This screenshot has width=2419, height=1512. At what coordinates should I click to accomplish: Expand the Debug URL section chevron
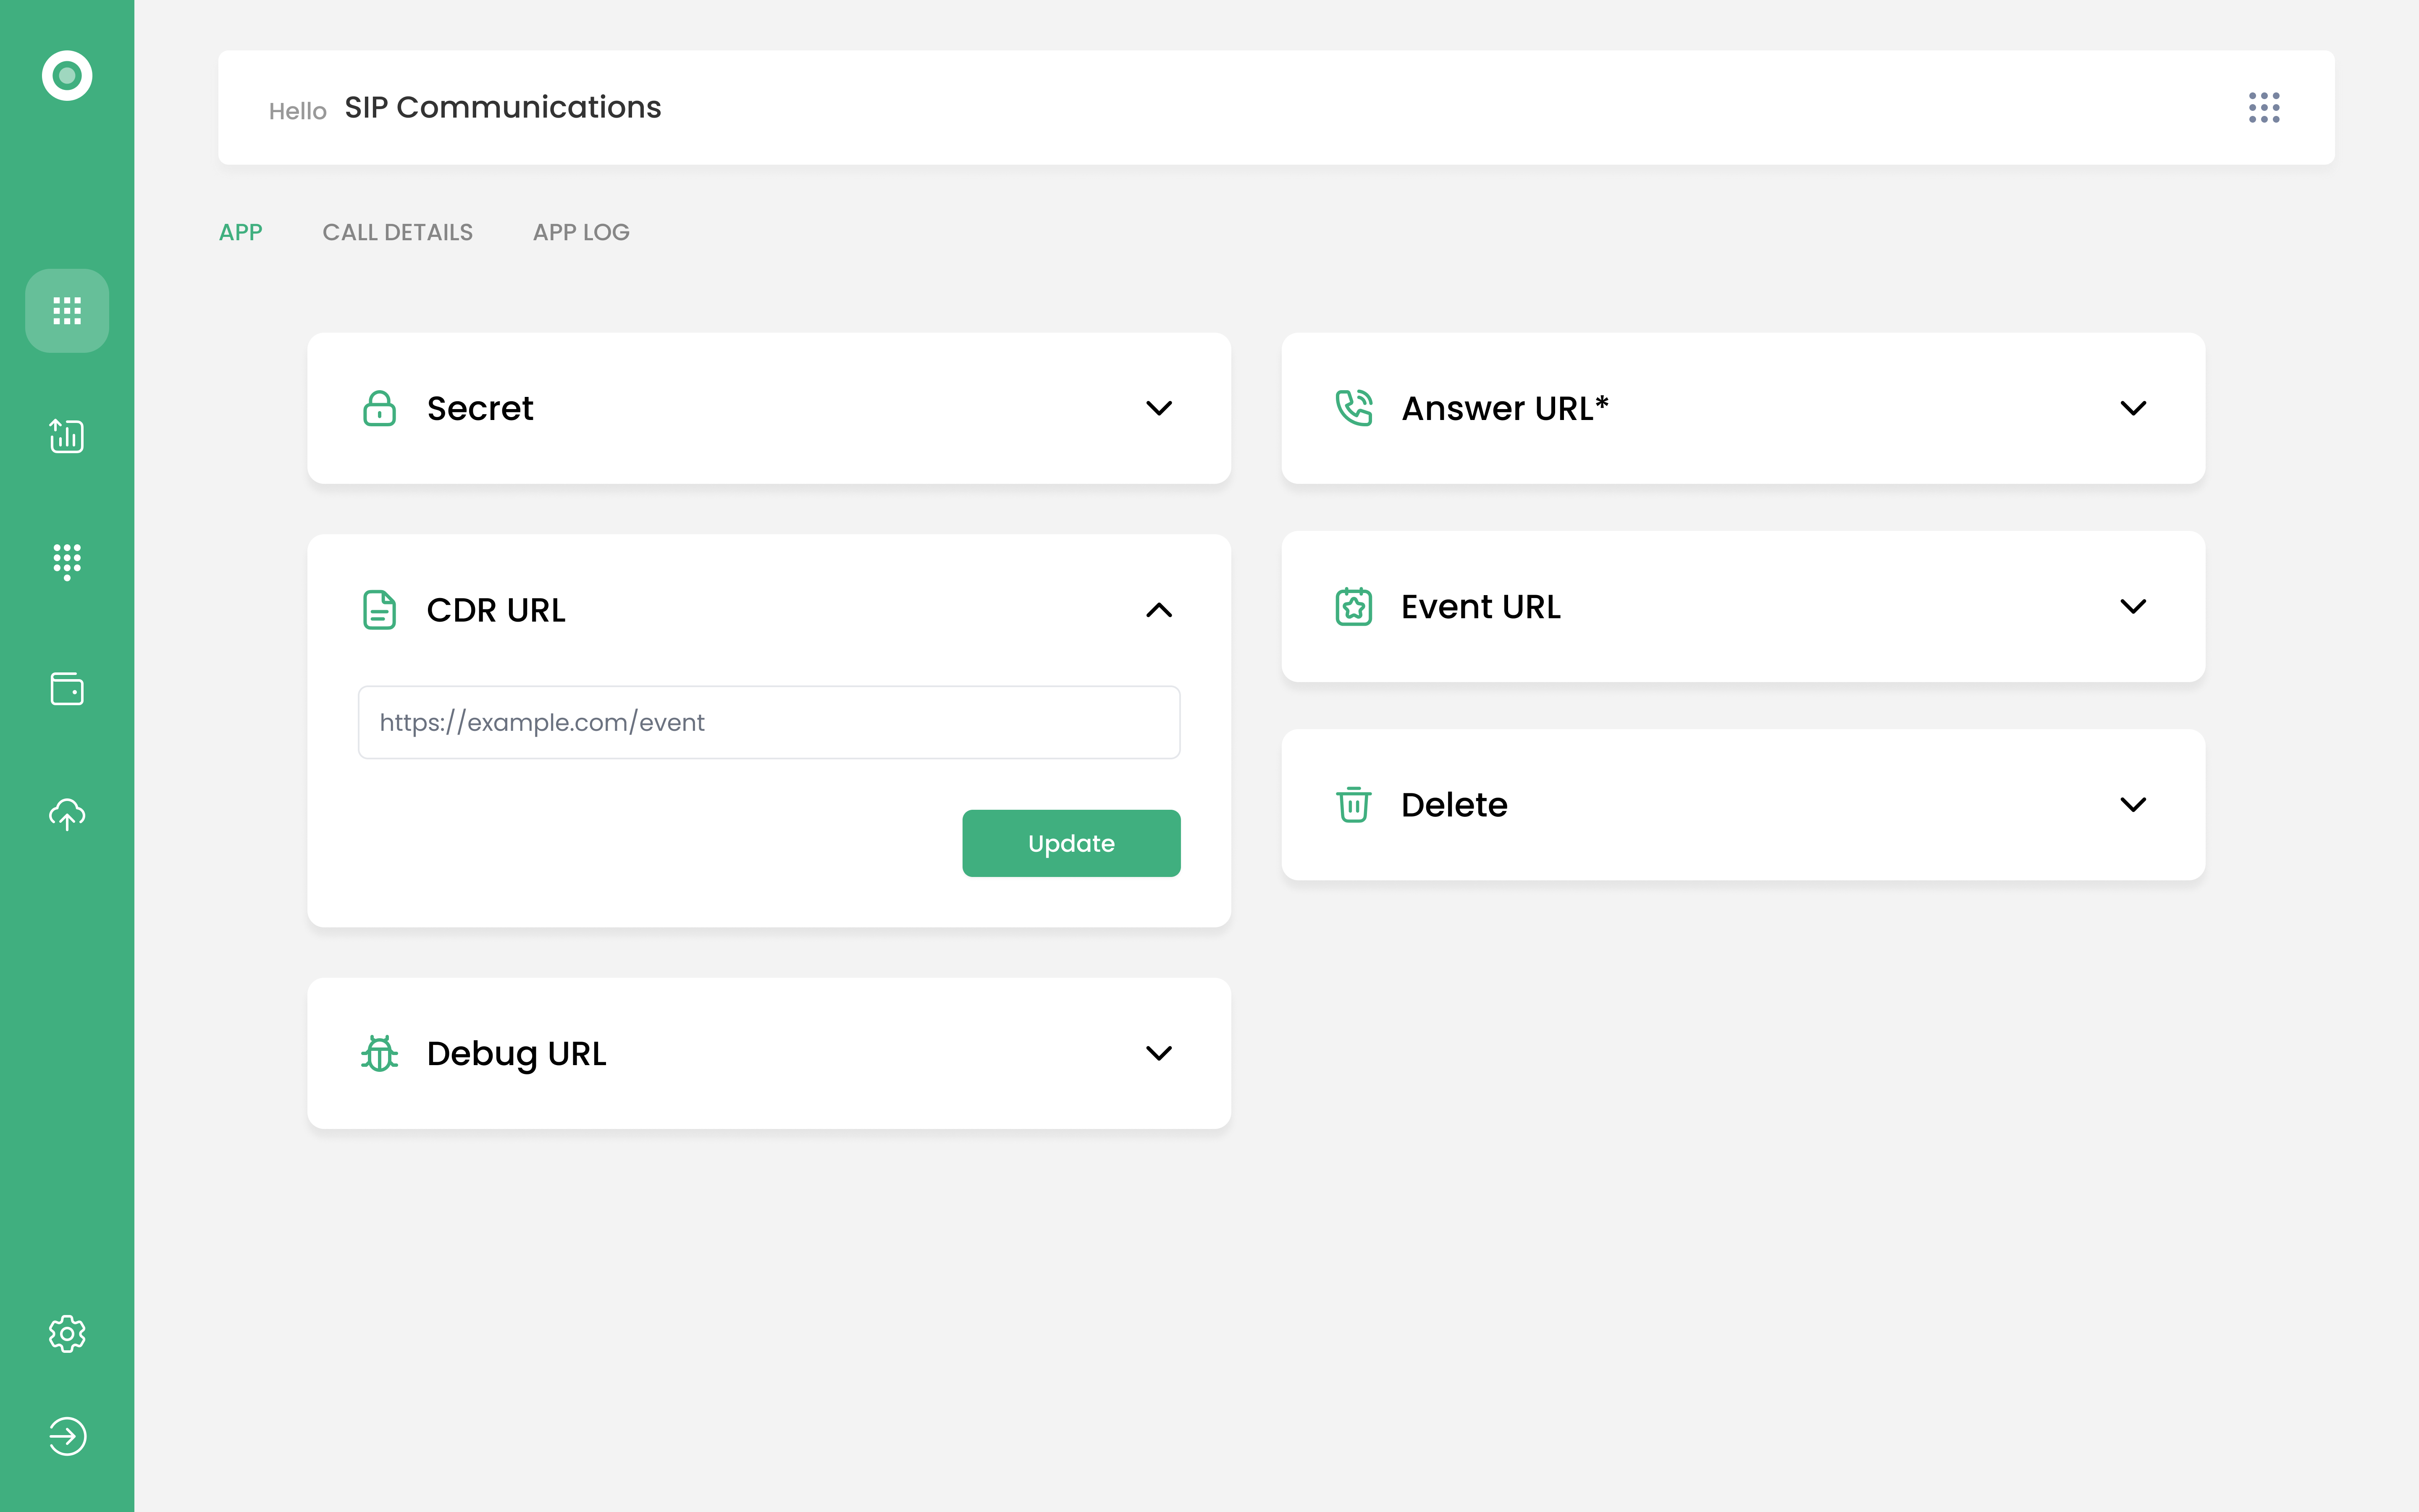[1159, 1053]
